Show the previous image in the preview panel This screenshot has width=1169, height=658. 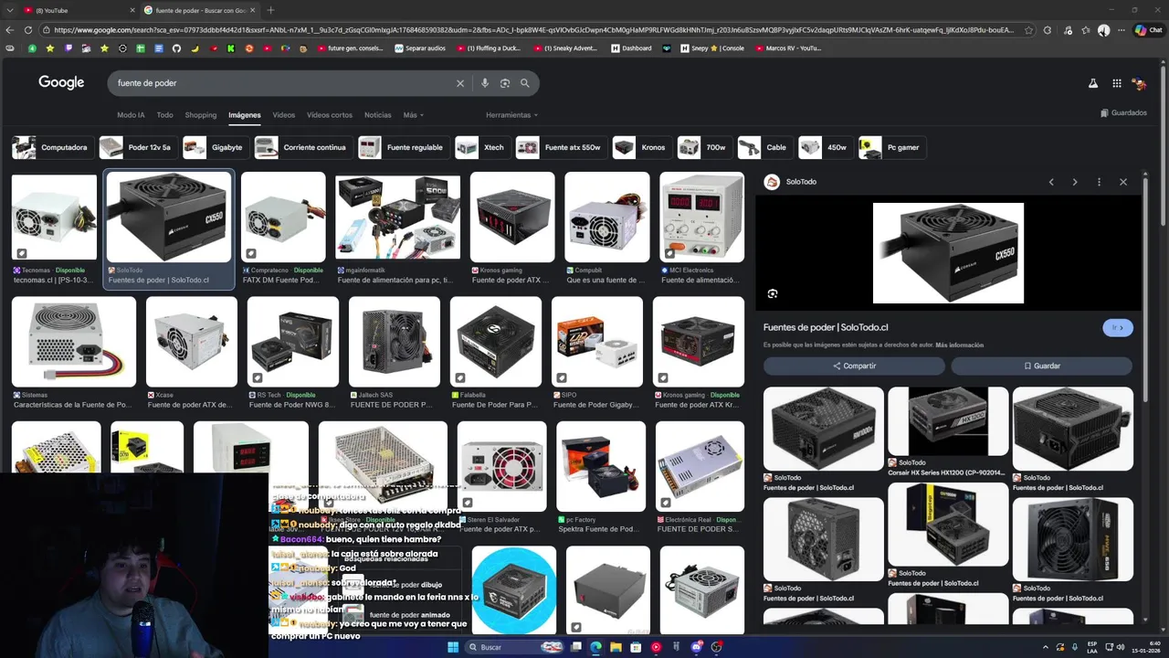click(1051, 182)
